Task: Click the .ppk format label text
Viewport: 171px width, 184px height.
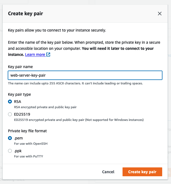Action: pyautogui.click(x=18, y=151)
